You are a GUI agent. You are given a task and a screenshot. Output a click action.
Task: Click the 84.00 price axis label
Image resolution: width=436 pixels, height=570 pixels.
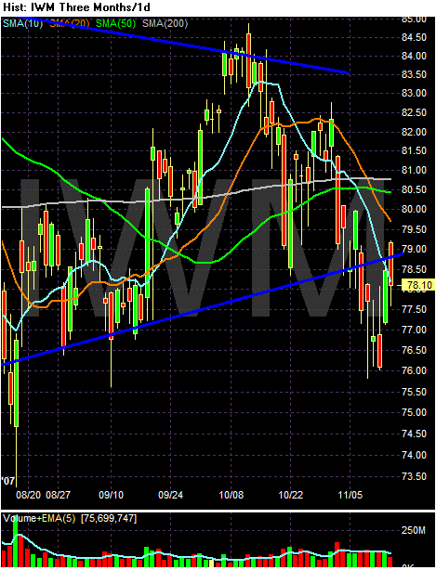point(416,56)
